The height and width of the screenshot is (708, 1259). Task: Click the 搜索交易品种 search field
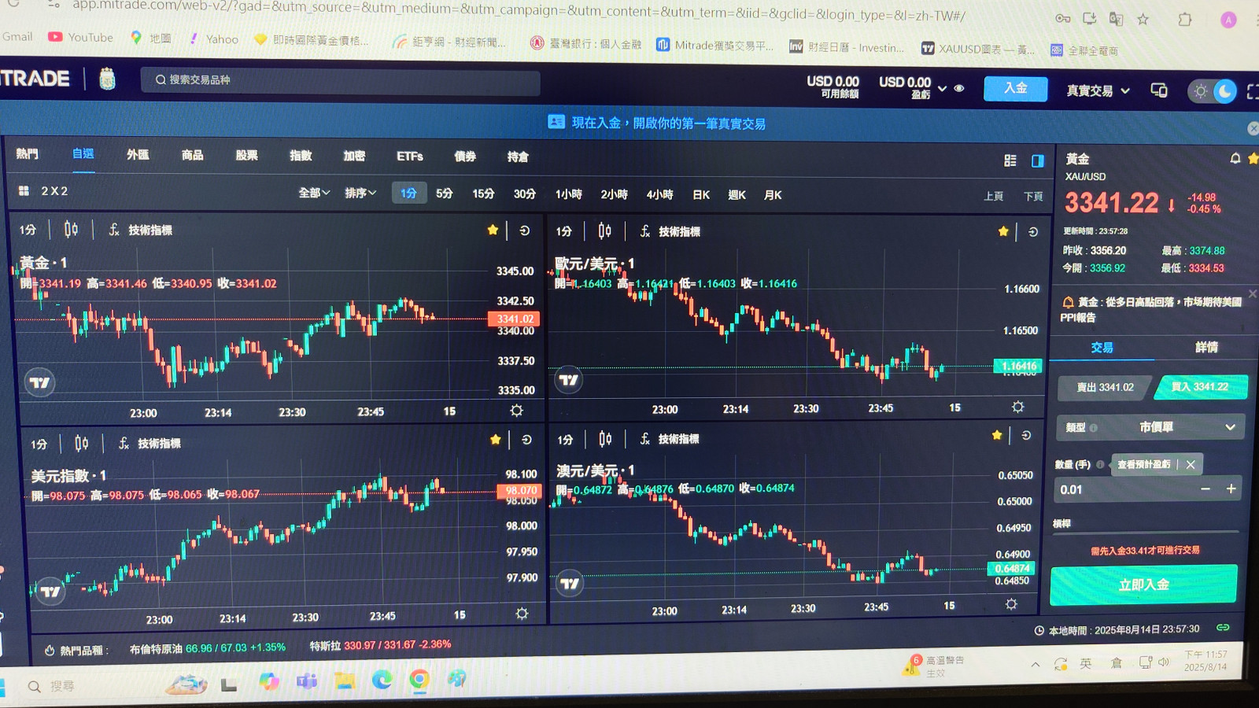(x=340, y=80)
